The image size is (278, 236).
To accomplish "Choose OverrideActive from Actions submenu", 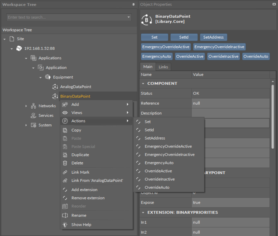I will (158, 171).
